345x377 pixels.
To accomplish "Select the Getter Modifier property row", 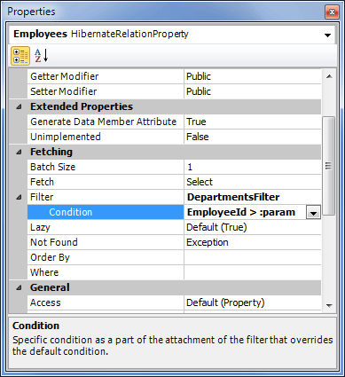I will coord(174,76).
